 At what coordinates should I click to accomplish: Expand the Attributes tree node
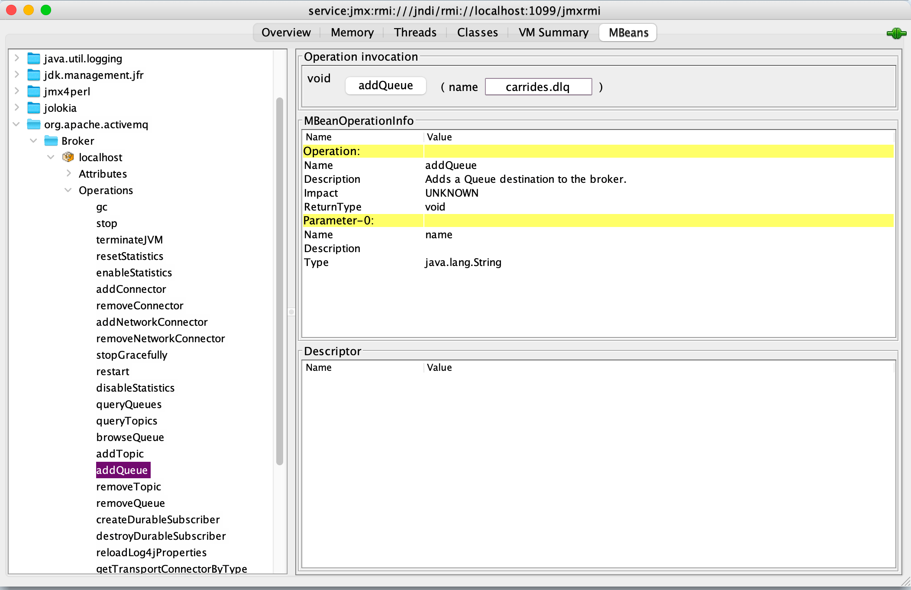point(69,173)
